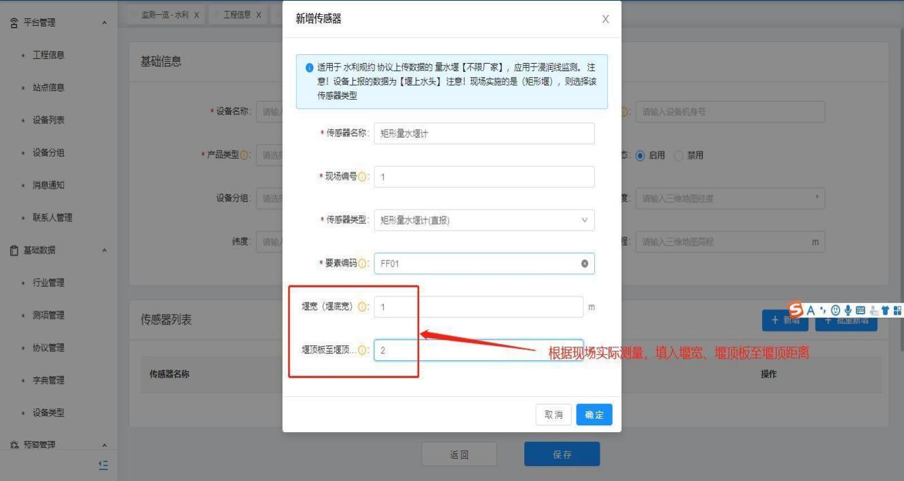Open 设备列表 in the sidebar
This screenshot has height=481, width=904.
tap(48, 120)
